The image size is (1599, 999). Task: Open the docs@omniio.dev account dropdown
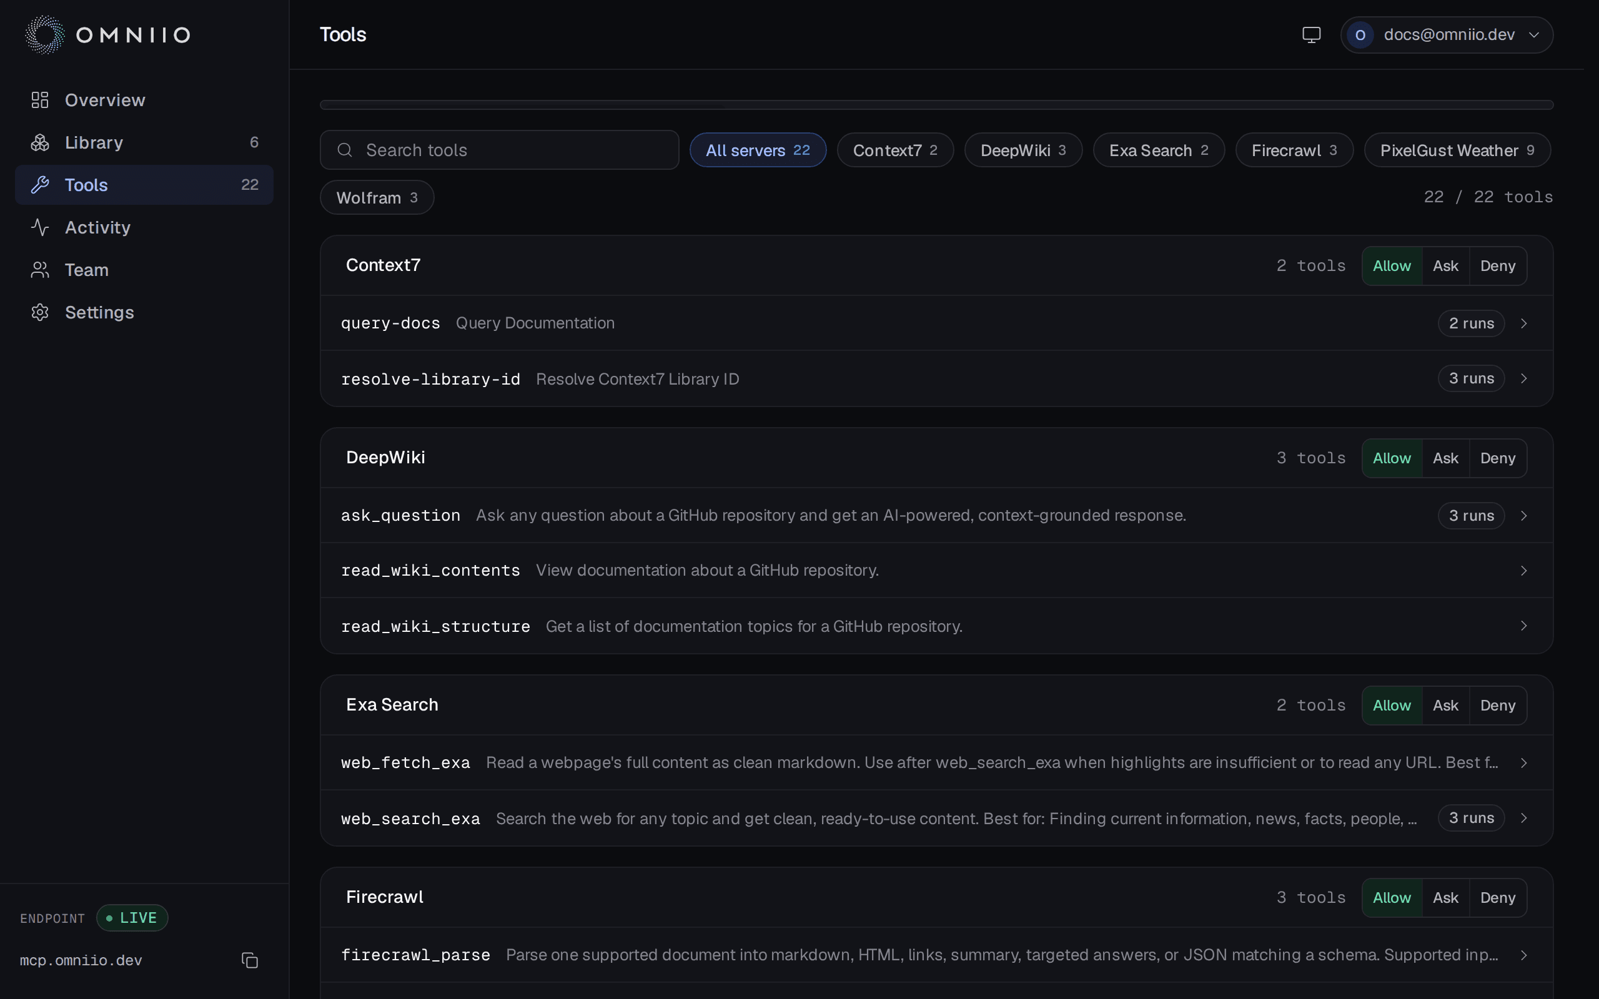(x=1447, y=34)
